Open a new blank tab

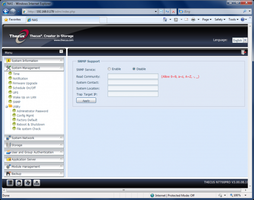coord(103,20)
